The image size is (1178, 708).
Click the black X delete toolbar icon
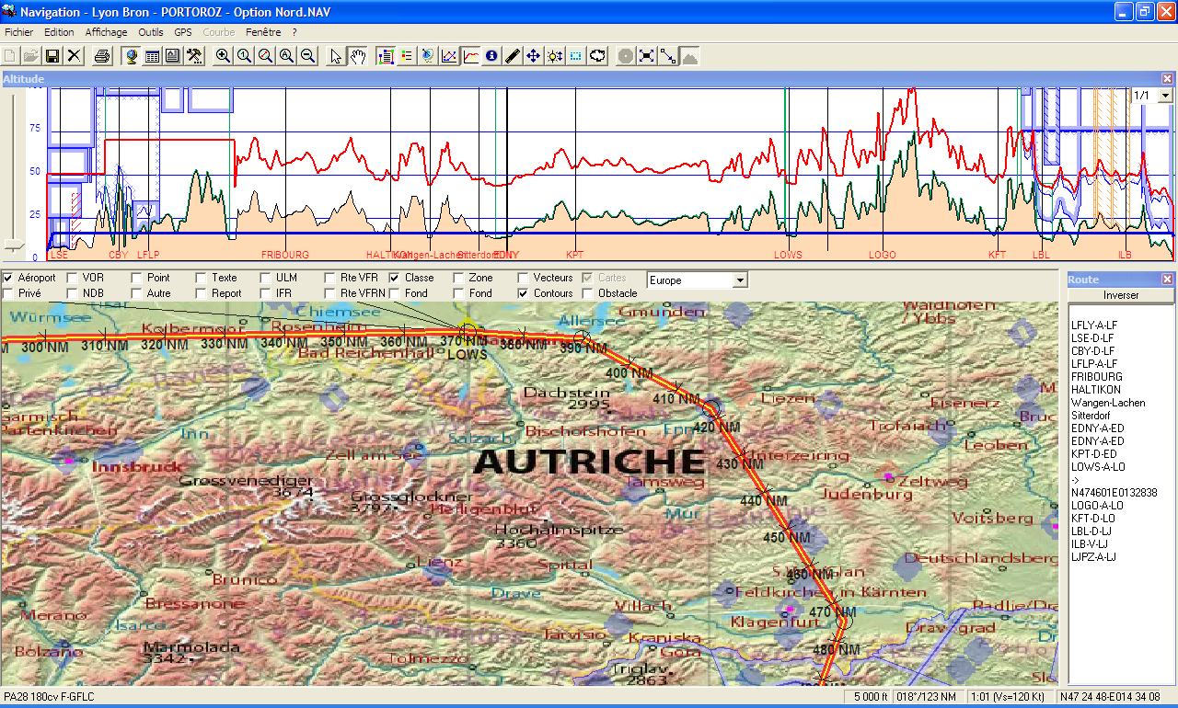tap(74, 56)
